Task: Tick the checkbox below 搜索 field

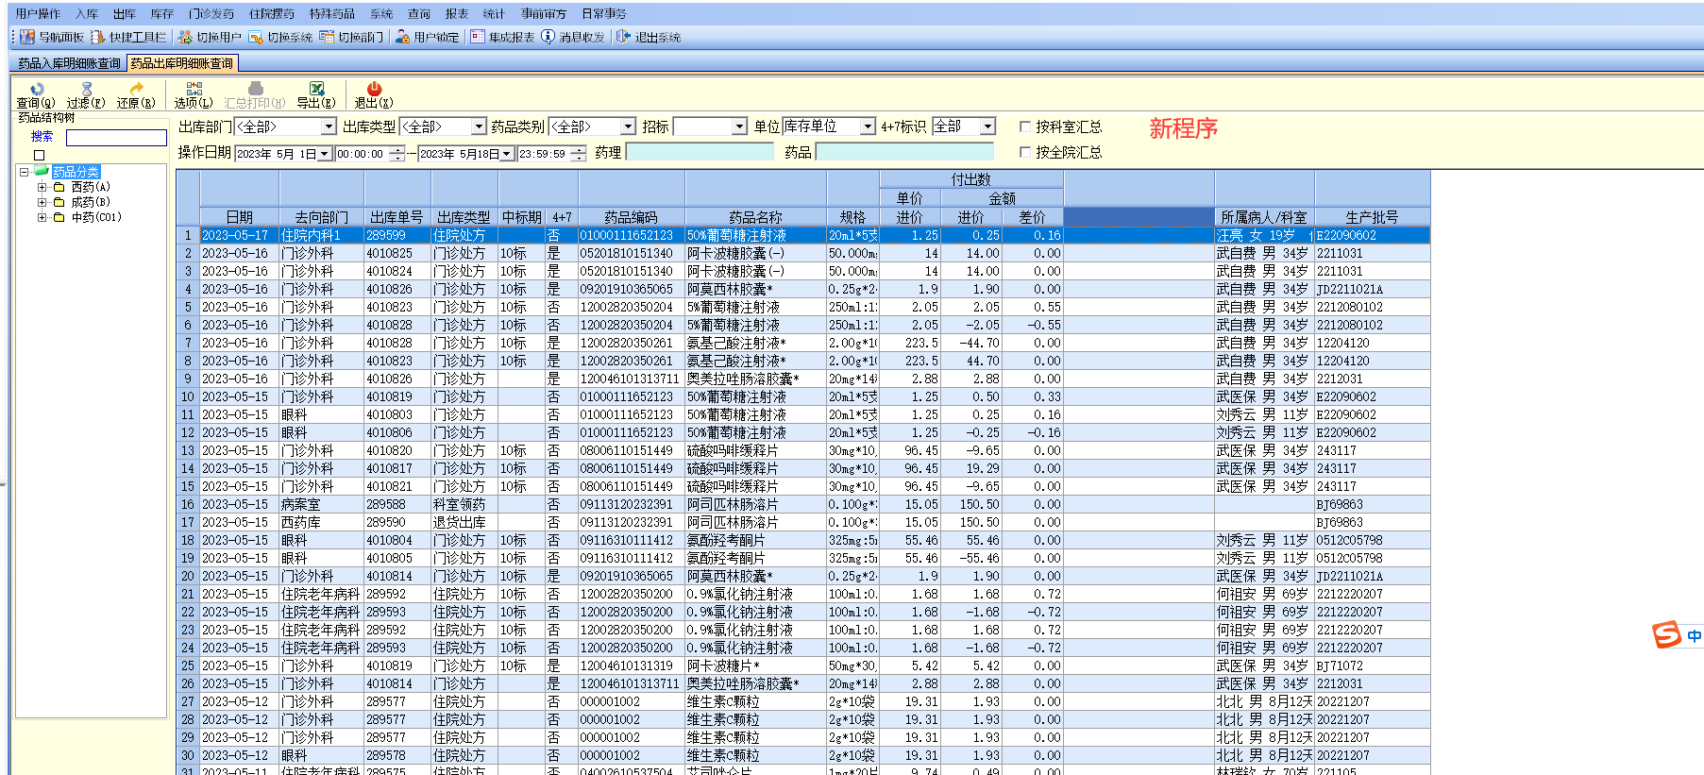Action: click(x=40, y=155)
